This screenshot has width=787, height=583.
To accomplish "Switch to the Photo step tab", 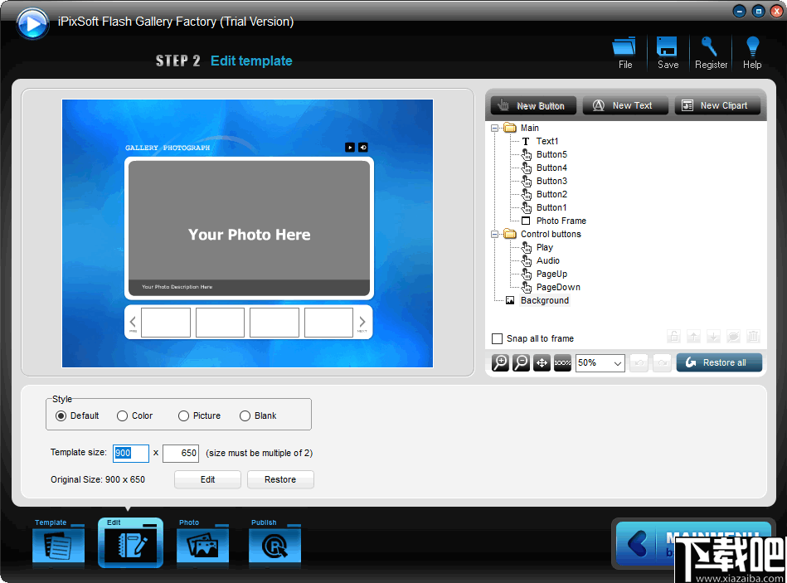I will (x=202, y=542).
